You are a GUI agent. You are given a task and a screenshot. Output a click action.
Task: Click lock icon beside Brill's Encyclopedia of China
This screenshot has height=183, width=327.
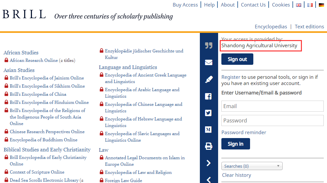6,94
